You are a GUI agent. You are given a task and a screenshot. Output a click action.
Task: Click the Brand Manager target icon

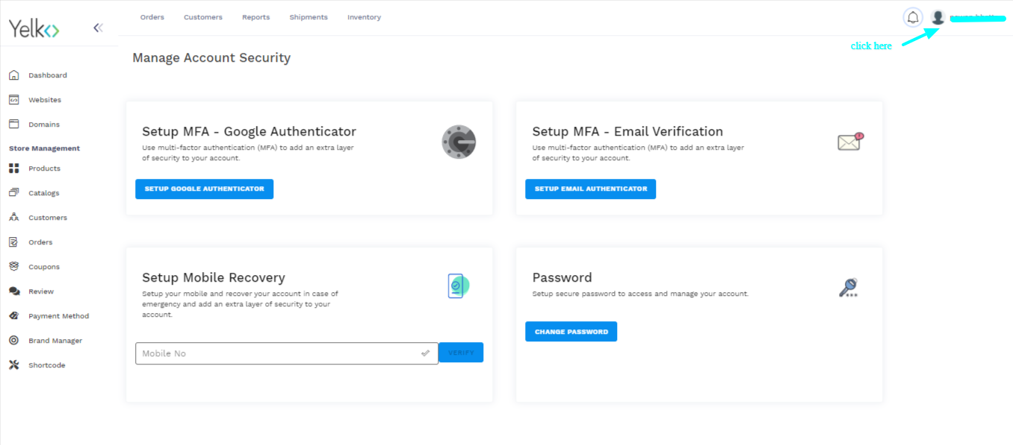click(x=13, y=341)
